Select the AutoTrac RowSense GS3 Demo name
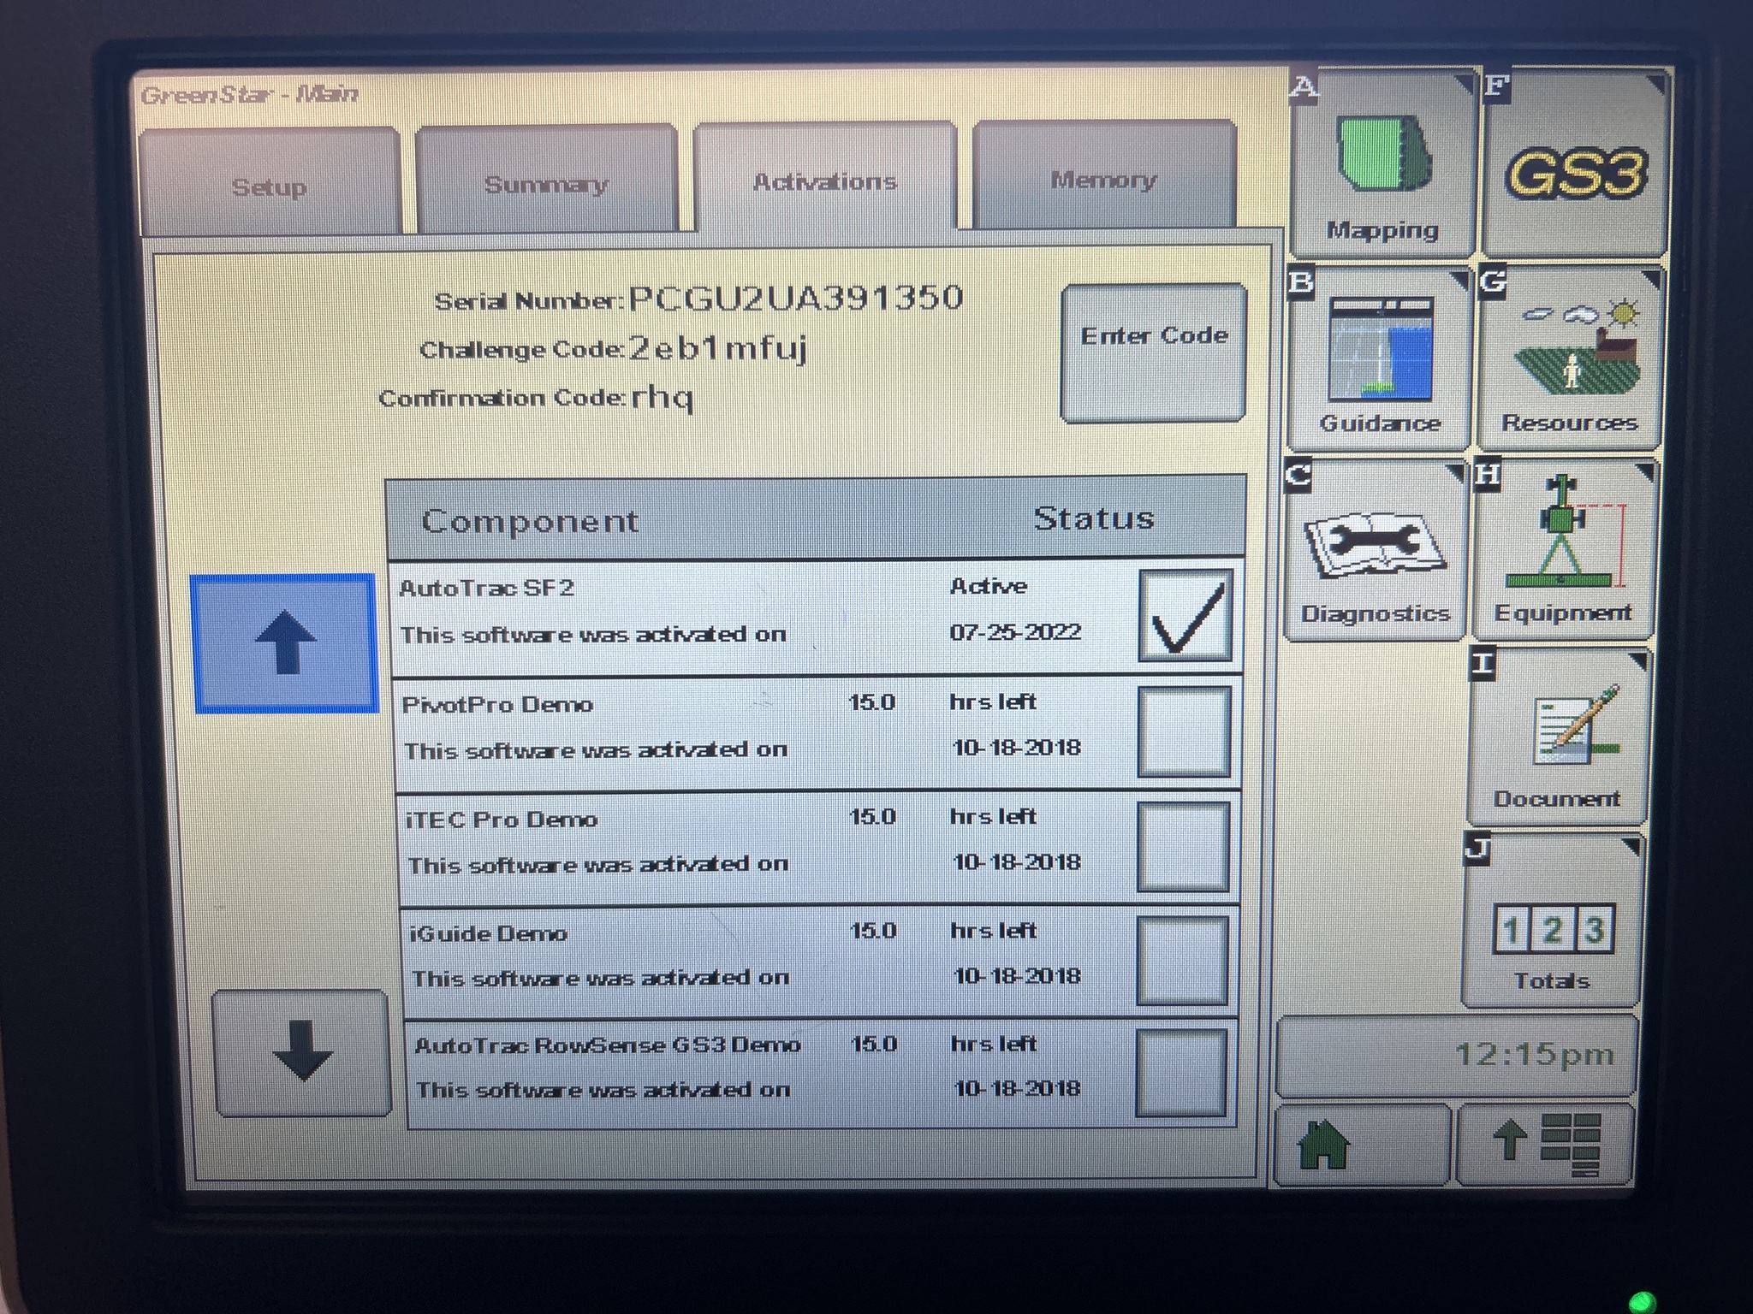This screenshot has width=1753, height=1314. point(608,1045)
